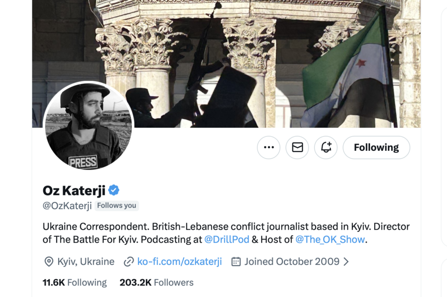Screen dimensions: 447x297
Task: Open the three-dot More options menu
Action: [269, 148]
